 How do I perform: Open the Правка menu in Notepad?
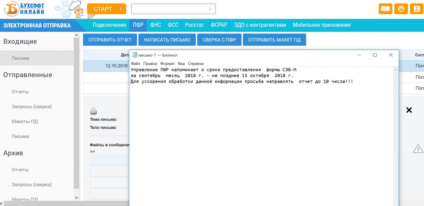click(x=150, y=64)
